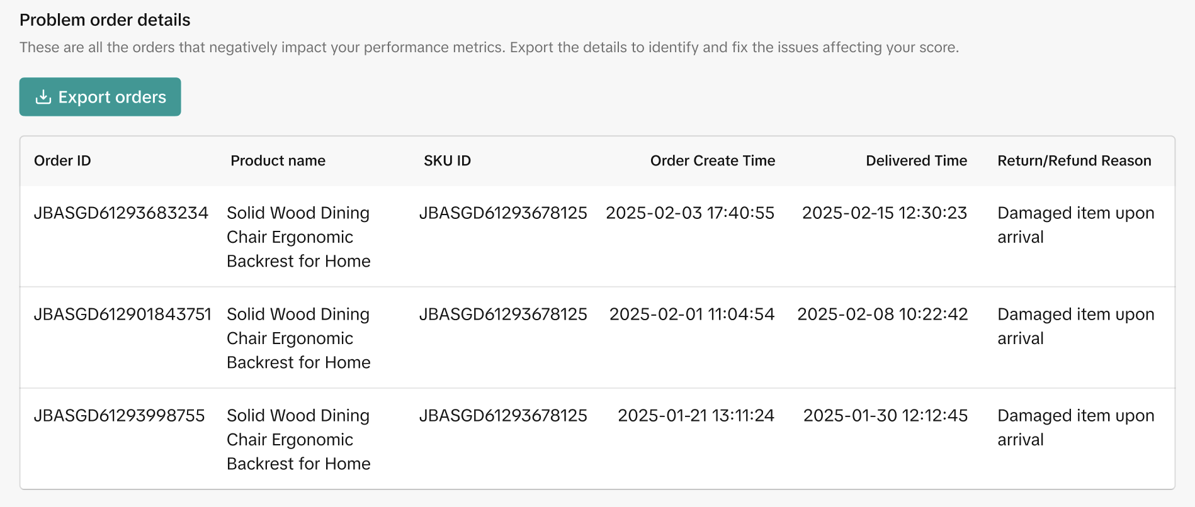Screen dimensions: 1195x507
Task: Click delivered time 2025-02-08 10:22:42
Action: [x=882, y=315]
